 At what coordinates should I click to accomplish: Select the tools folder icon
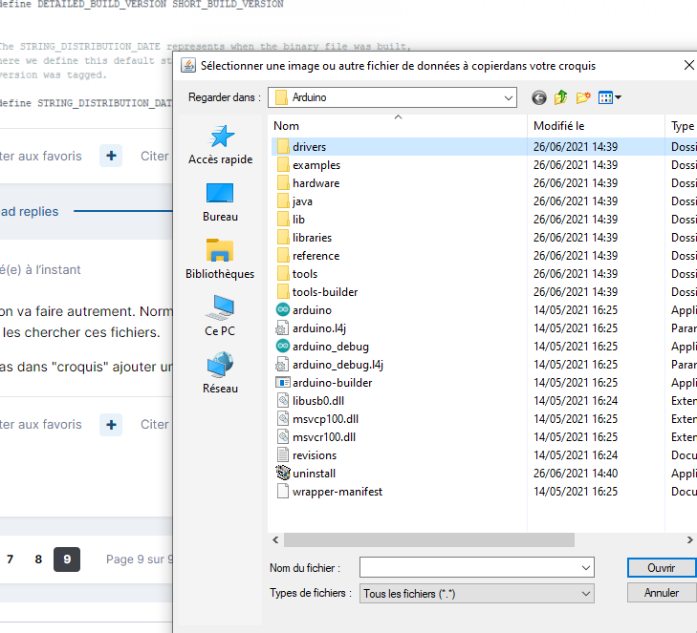283,274
